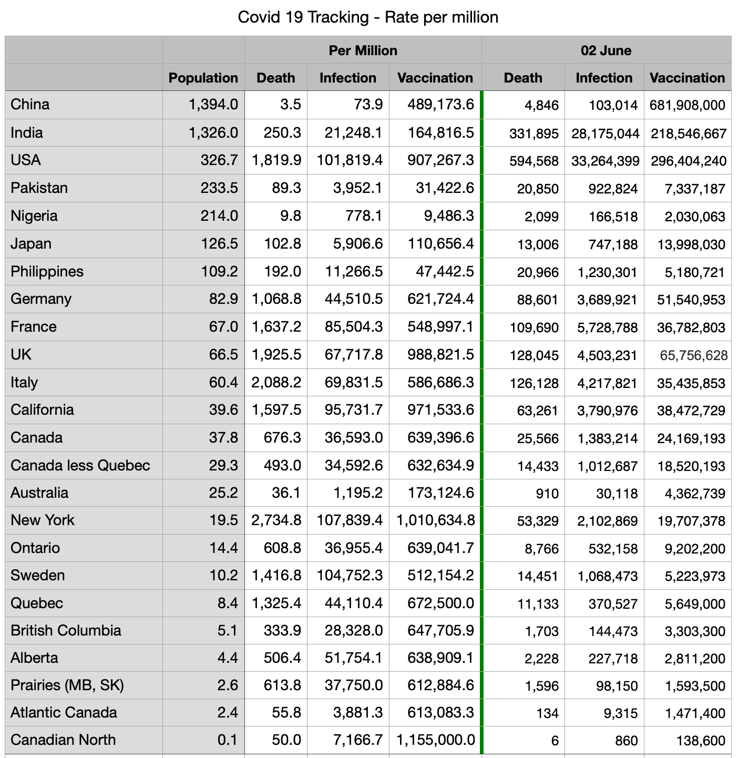Select the 'Canada less Quebec' row label
The image size is (739, 758).
(x=80, y=466)
